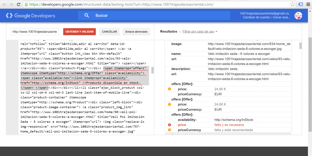Click the page vertical scrollbar

(x=310, y=84)
